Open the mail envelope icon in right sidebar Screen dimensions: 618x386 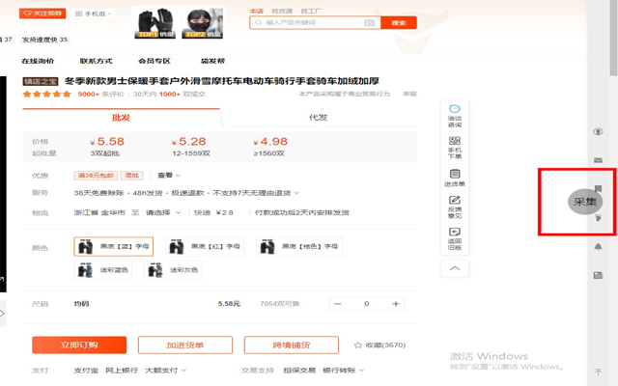[598, 160]
